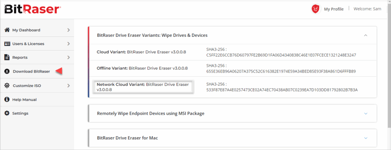Expand the Customize ISO chevron
The height and width of the screenshot is (150, 391).
[x=69, y=85]
